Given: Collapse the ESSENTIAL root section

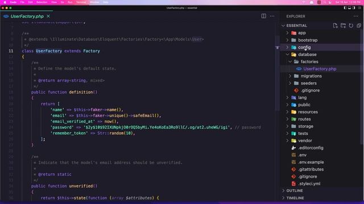Looking at the screenshot, I should pos(283,25).
